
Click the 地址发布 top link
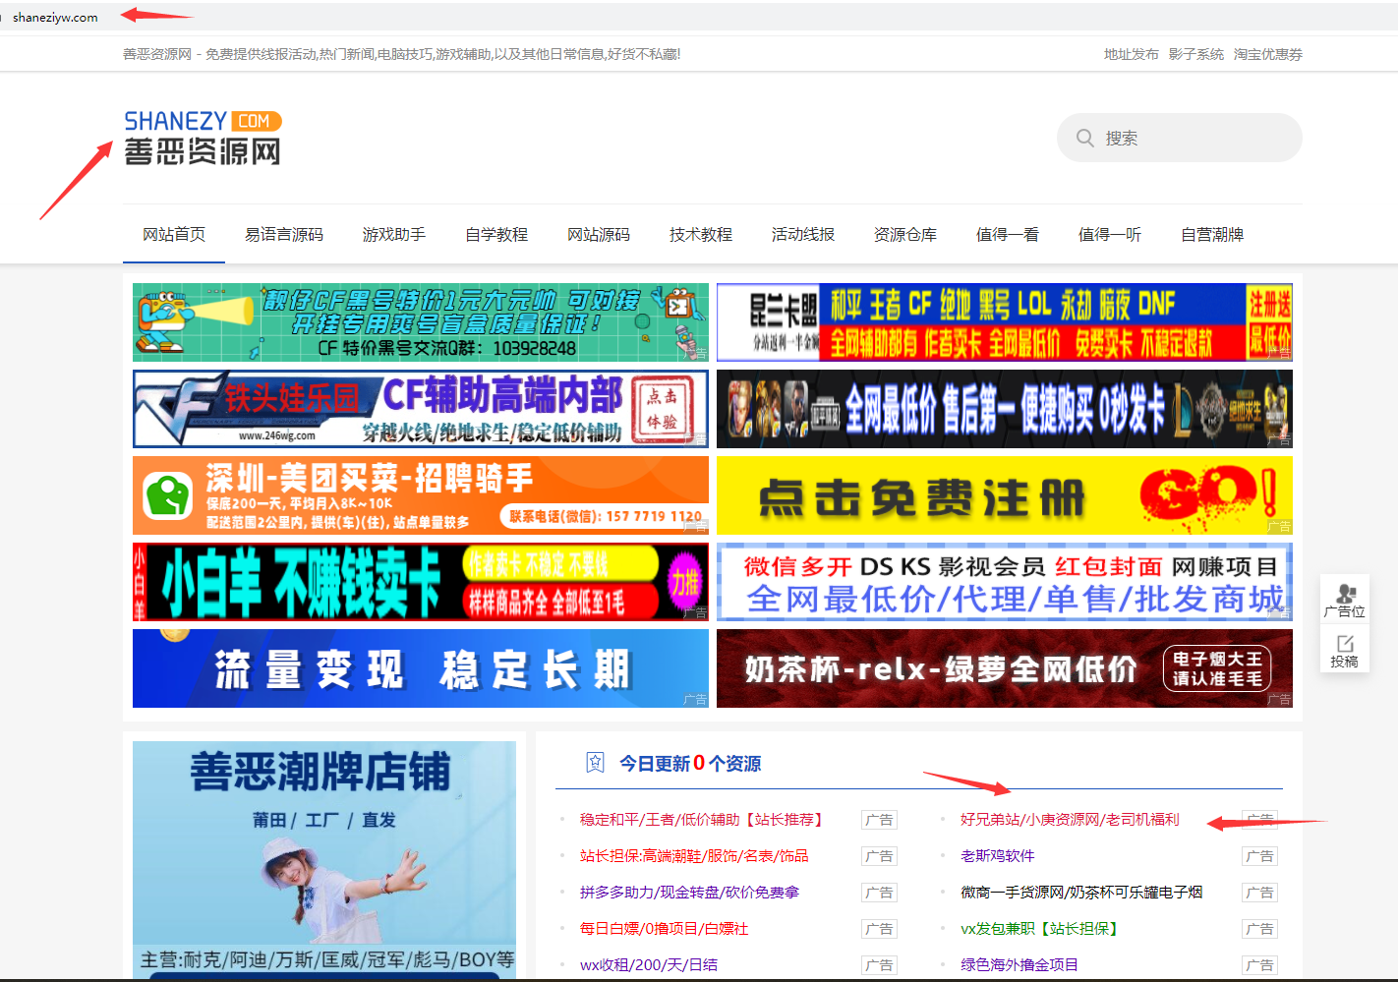tap(1131, 55)
